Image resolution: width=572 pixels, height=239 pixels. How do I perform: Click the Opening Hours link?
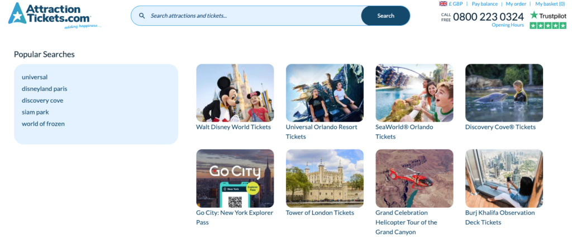click(x=508, y=25)
